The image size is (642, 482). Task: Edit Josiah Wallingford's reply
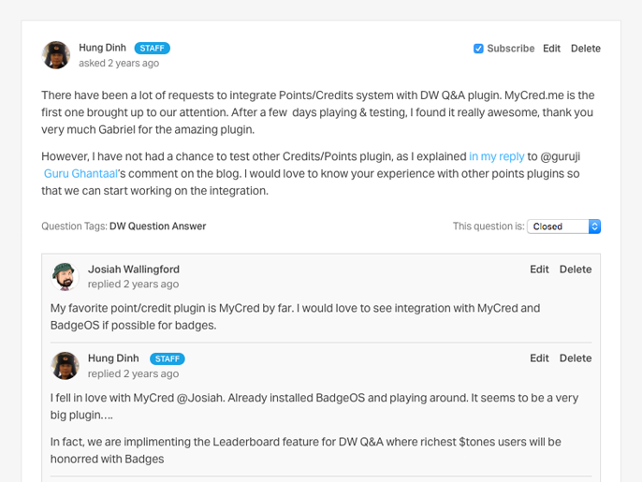(x=539, y=269)
